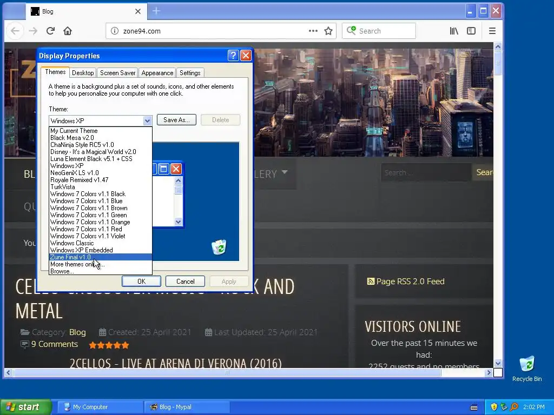This screenshot has width=554, height=415.
Task: Click the browser Search box
Action: (379, 31)
